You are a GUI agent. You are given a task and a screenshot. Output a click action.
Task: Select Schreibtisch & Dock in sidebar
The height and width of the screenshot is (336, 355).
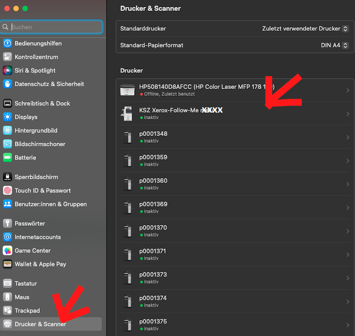click(42, 104)
